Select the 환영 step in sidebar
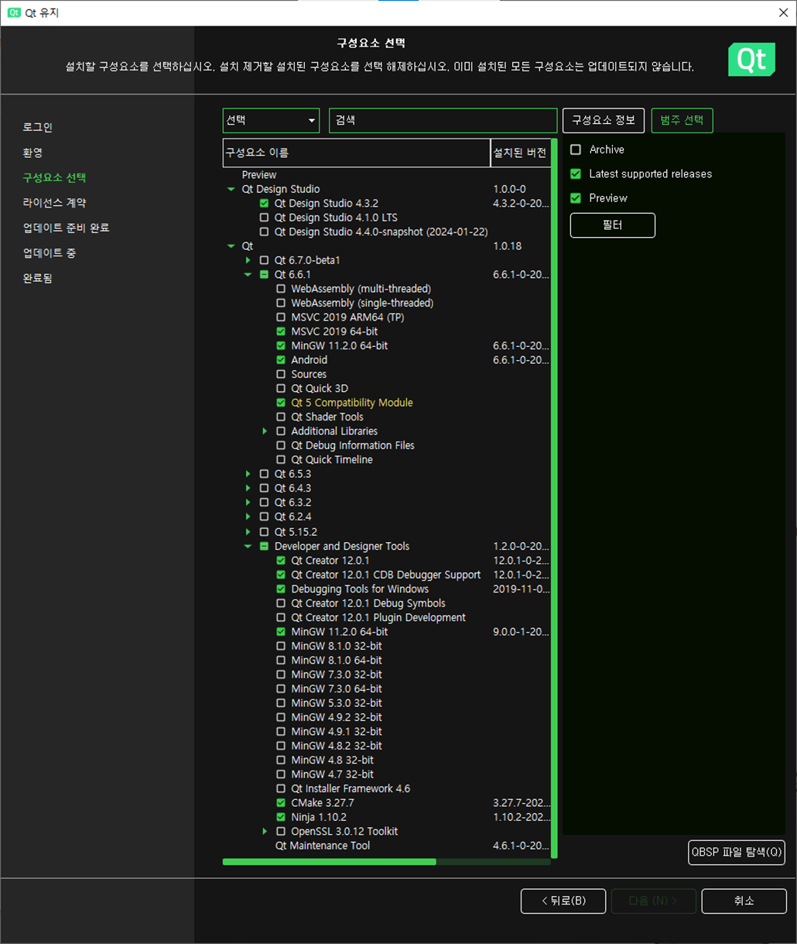Image resolution: width=797 pixels, height=944 pixels. [x=32, y=153]
